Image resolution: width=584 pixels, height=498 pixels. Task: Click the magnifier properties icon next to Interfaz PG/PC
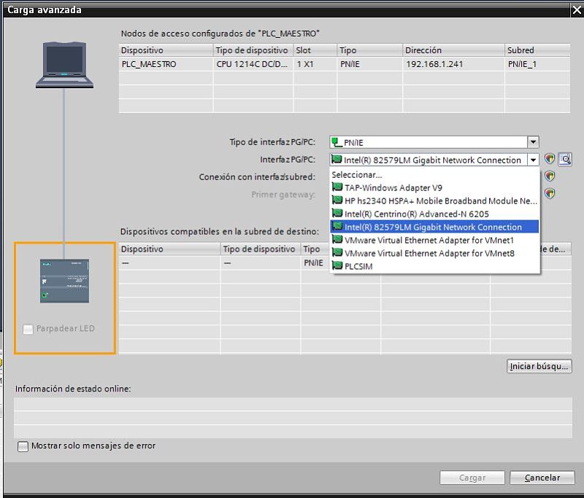click(x=565, y=160)
